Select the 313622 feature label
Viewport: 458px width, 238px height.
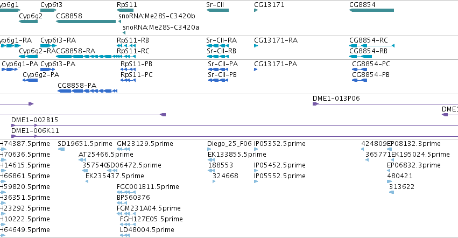coord(401,187)
